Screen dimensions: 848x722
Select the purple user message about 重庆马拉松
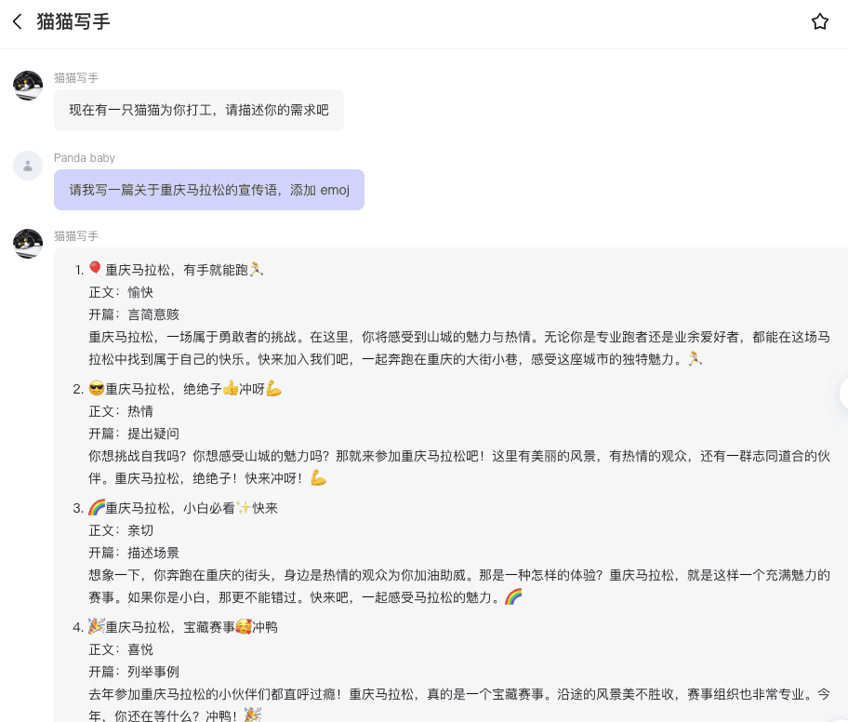pos(208,190)
